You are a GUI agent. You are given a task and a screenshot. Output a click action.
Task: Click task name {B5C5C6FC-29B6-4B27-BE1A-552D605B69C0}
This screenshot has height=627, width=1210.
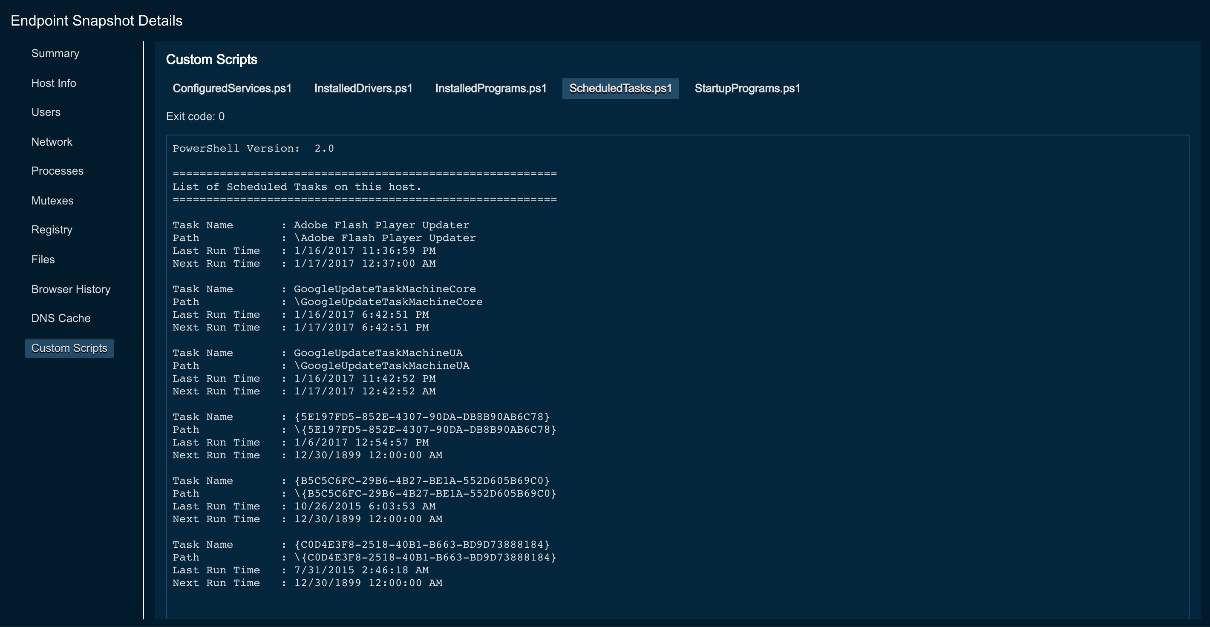[x=422, y=480]
